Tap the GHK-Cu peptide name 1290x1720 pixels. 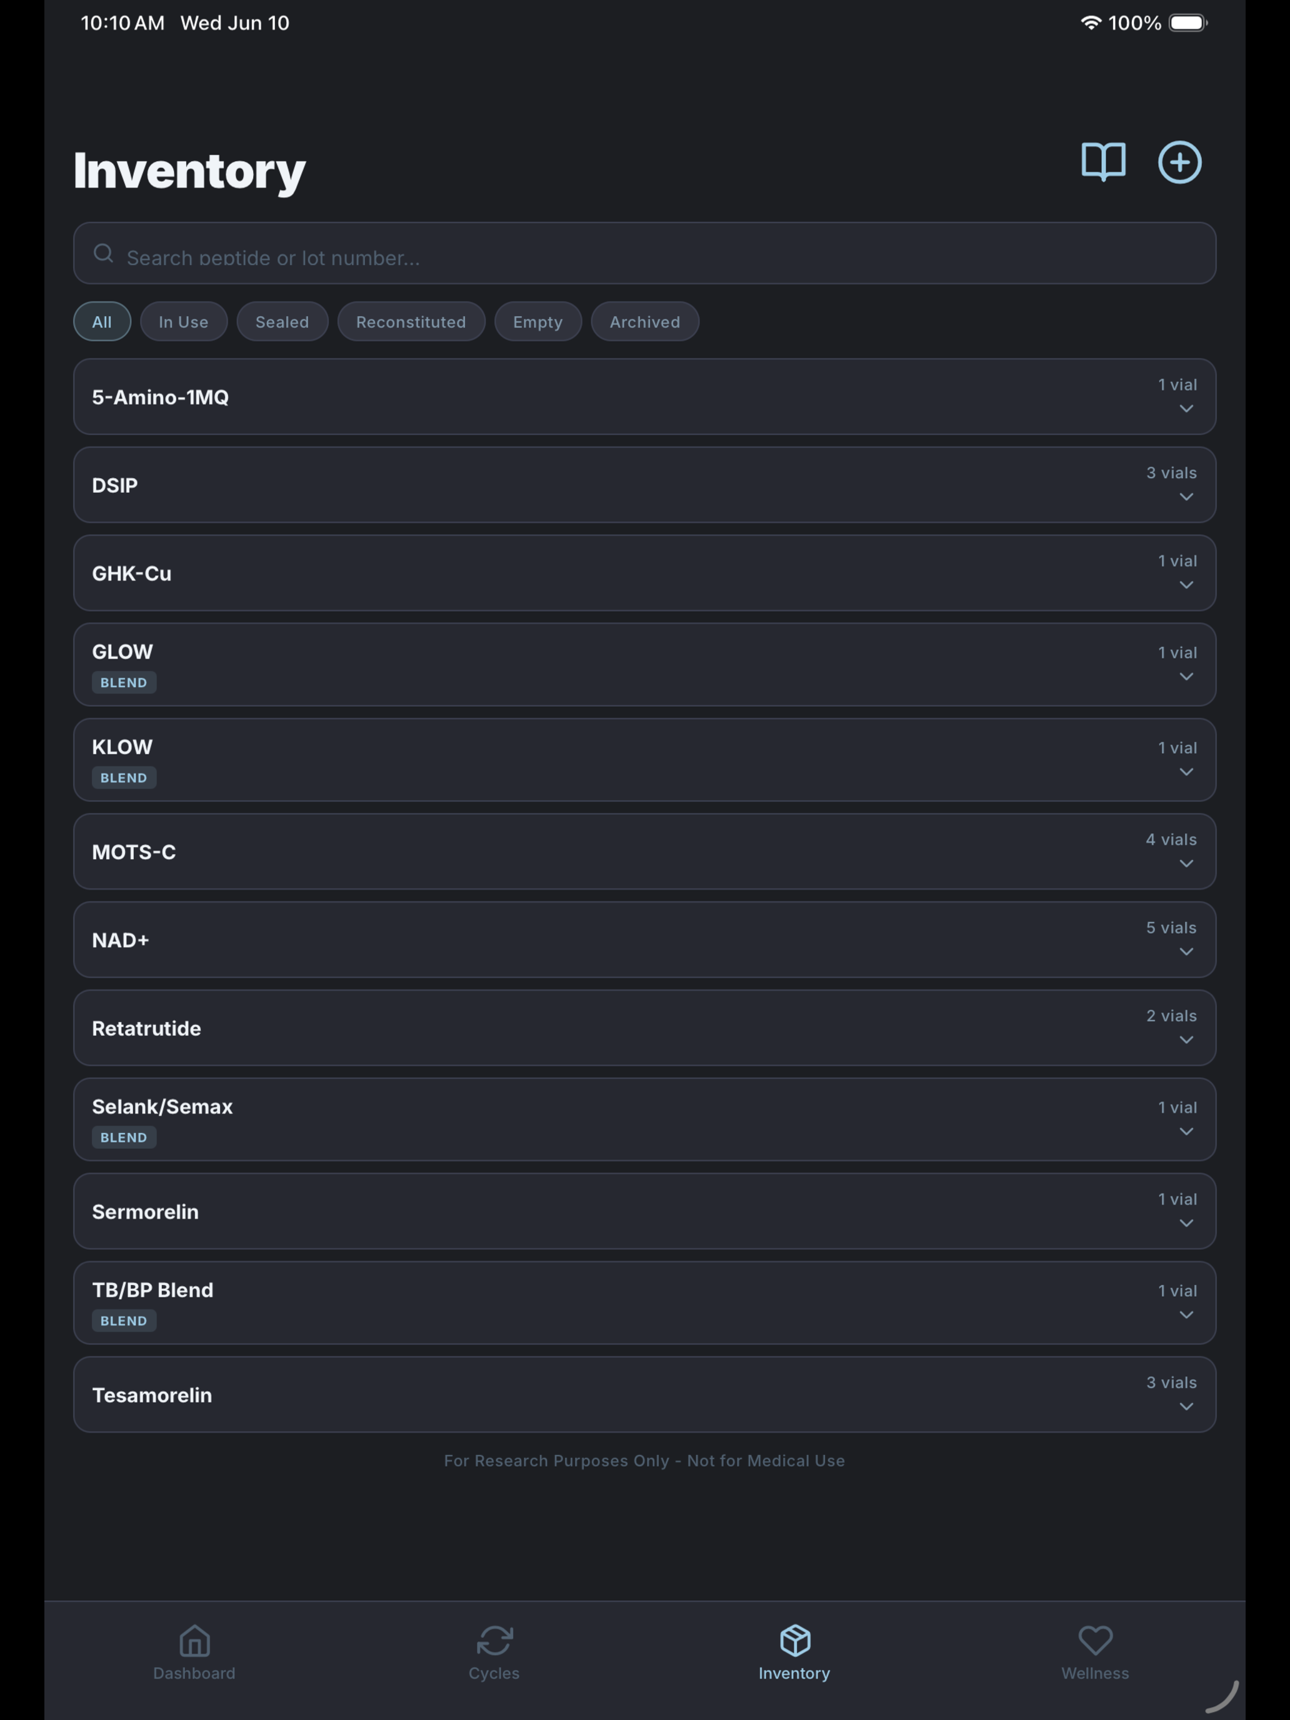click(131, 573)
